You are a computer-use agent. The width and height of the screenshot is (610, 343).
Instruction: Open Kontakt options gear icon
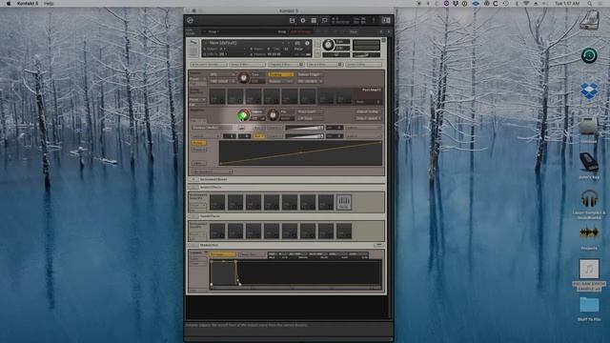303,20
